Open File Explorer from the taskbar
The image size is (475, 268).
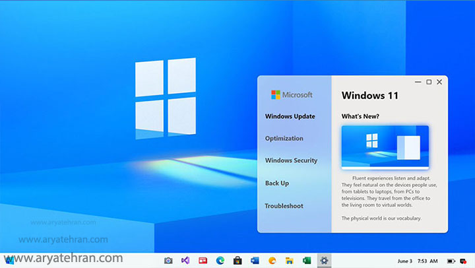(x=289, y=261)
